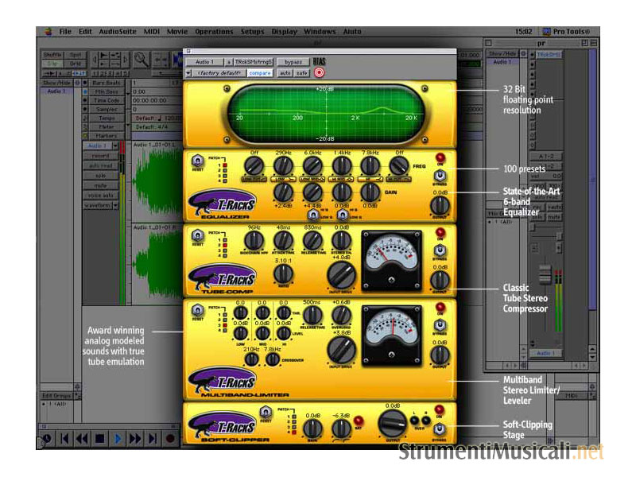Open the Operations menu
This screenshot has height=477, width=636.
tap(214, 32)
